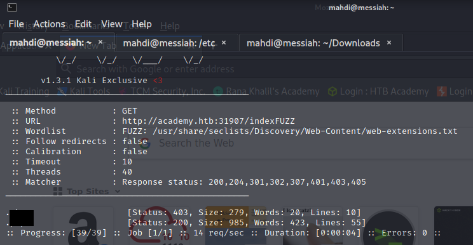This screenshot has width=473, height=245.
Task: Click the web-extensions.txt wordlist path
Action: 305,131
